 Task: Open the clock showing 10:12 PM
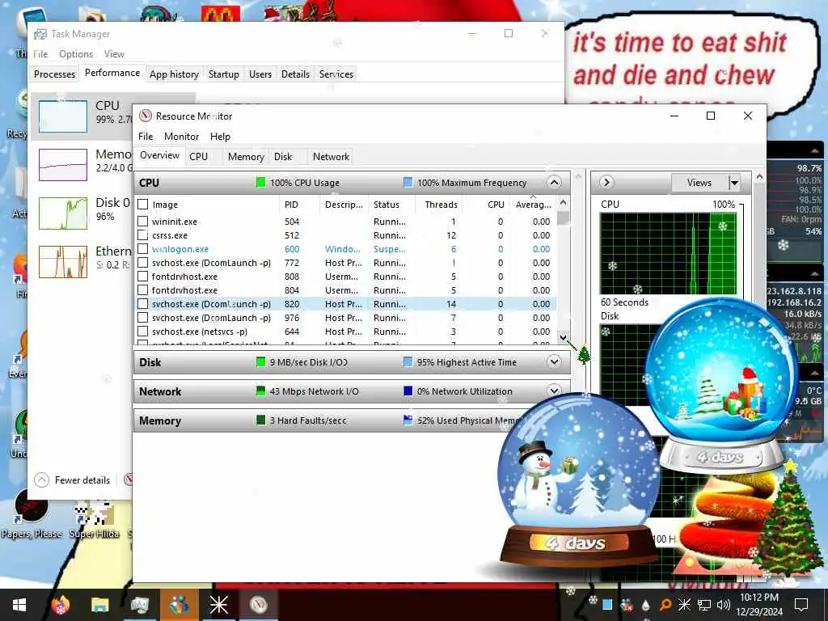click(x=759, y=605)
